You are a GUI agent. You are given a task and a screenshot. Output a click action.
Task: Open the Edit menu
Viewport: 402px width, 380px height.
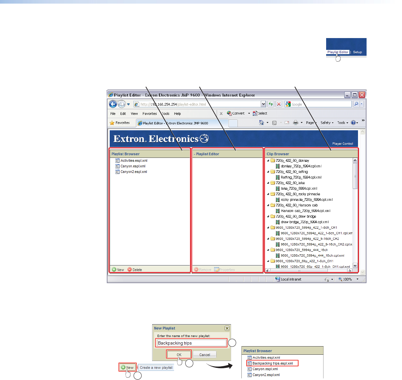click(123, 114)
